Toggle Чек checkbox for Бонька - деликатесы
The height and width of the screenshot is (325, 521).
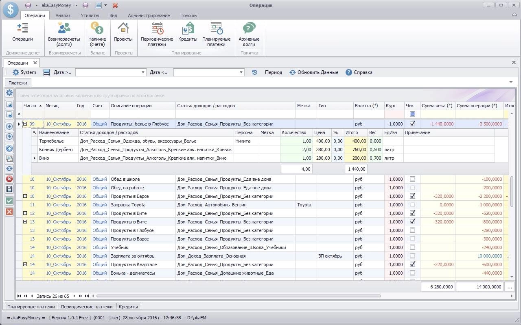(412, 273)
